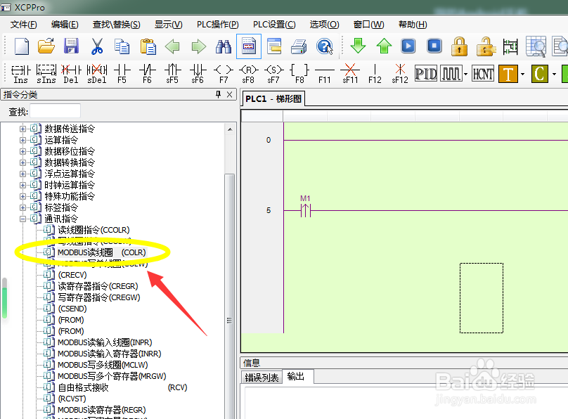Expand the 浮点运算指令 tree node
Screen dimensions: 568x419
[22, 174]
